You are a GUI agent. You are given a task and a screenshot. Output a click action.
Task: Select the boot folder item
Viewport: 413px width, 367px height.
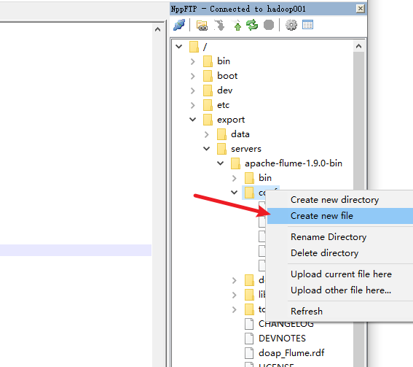click(227, 76)
